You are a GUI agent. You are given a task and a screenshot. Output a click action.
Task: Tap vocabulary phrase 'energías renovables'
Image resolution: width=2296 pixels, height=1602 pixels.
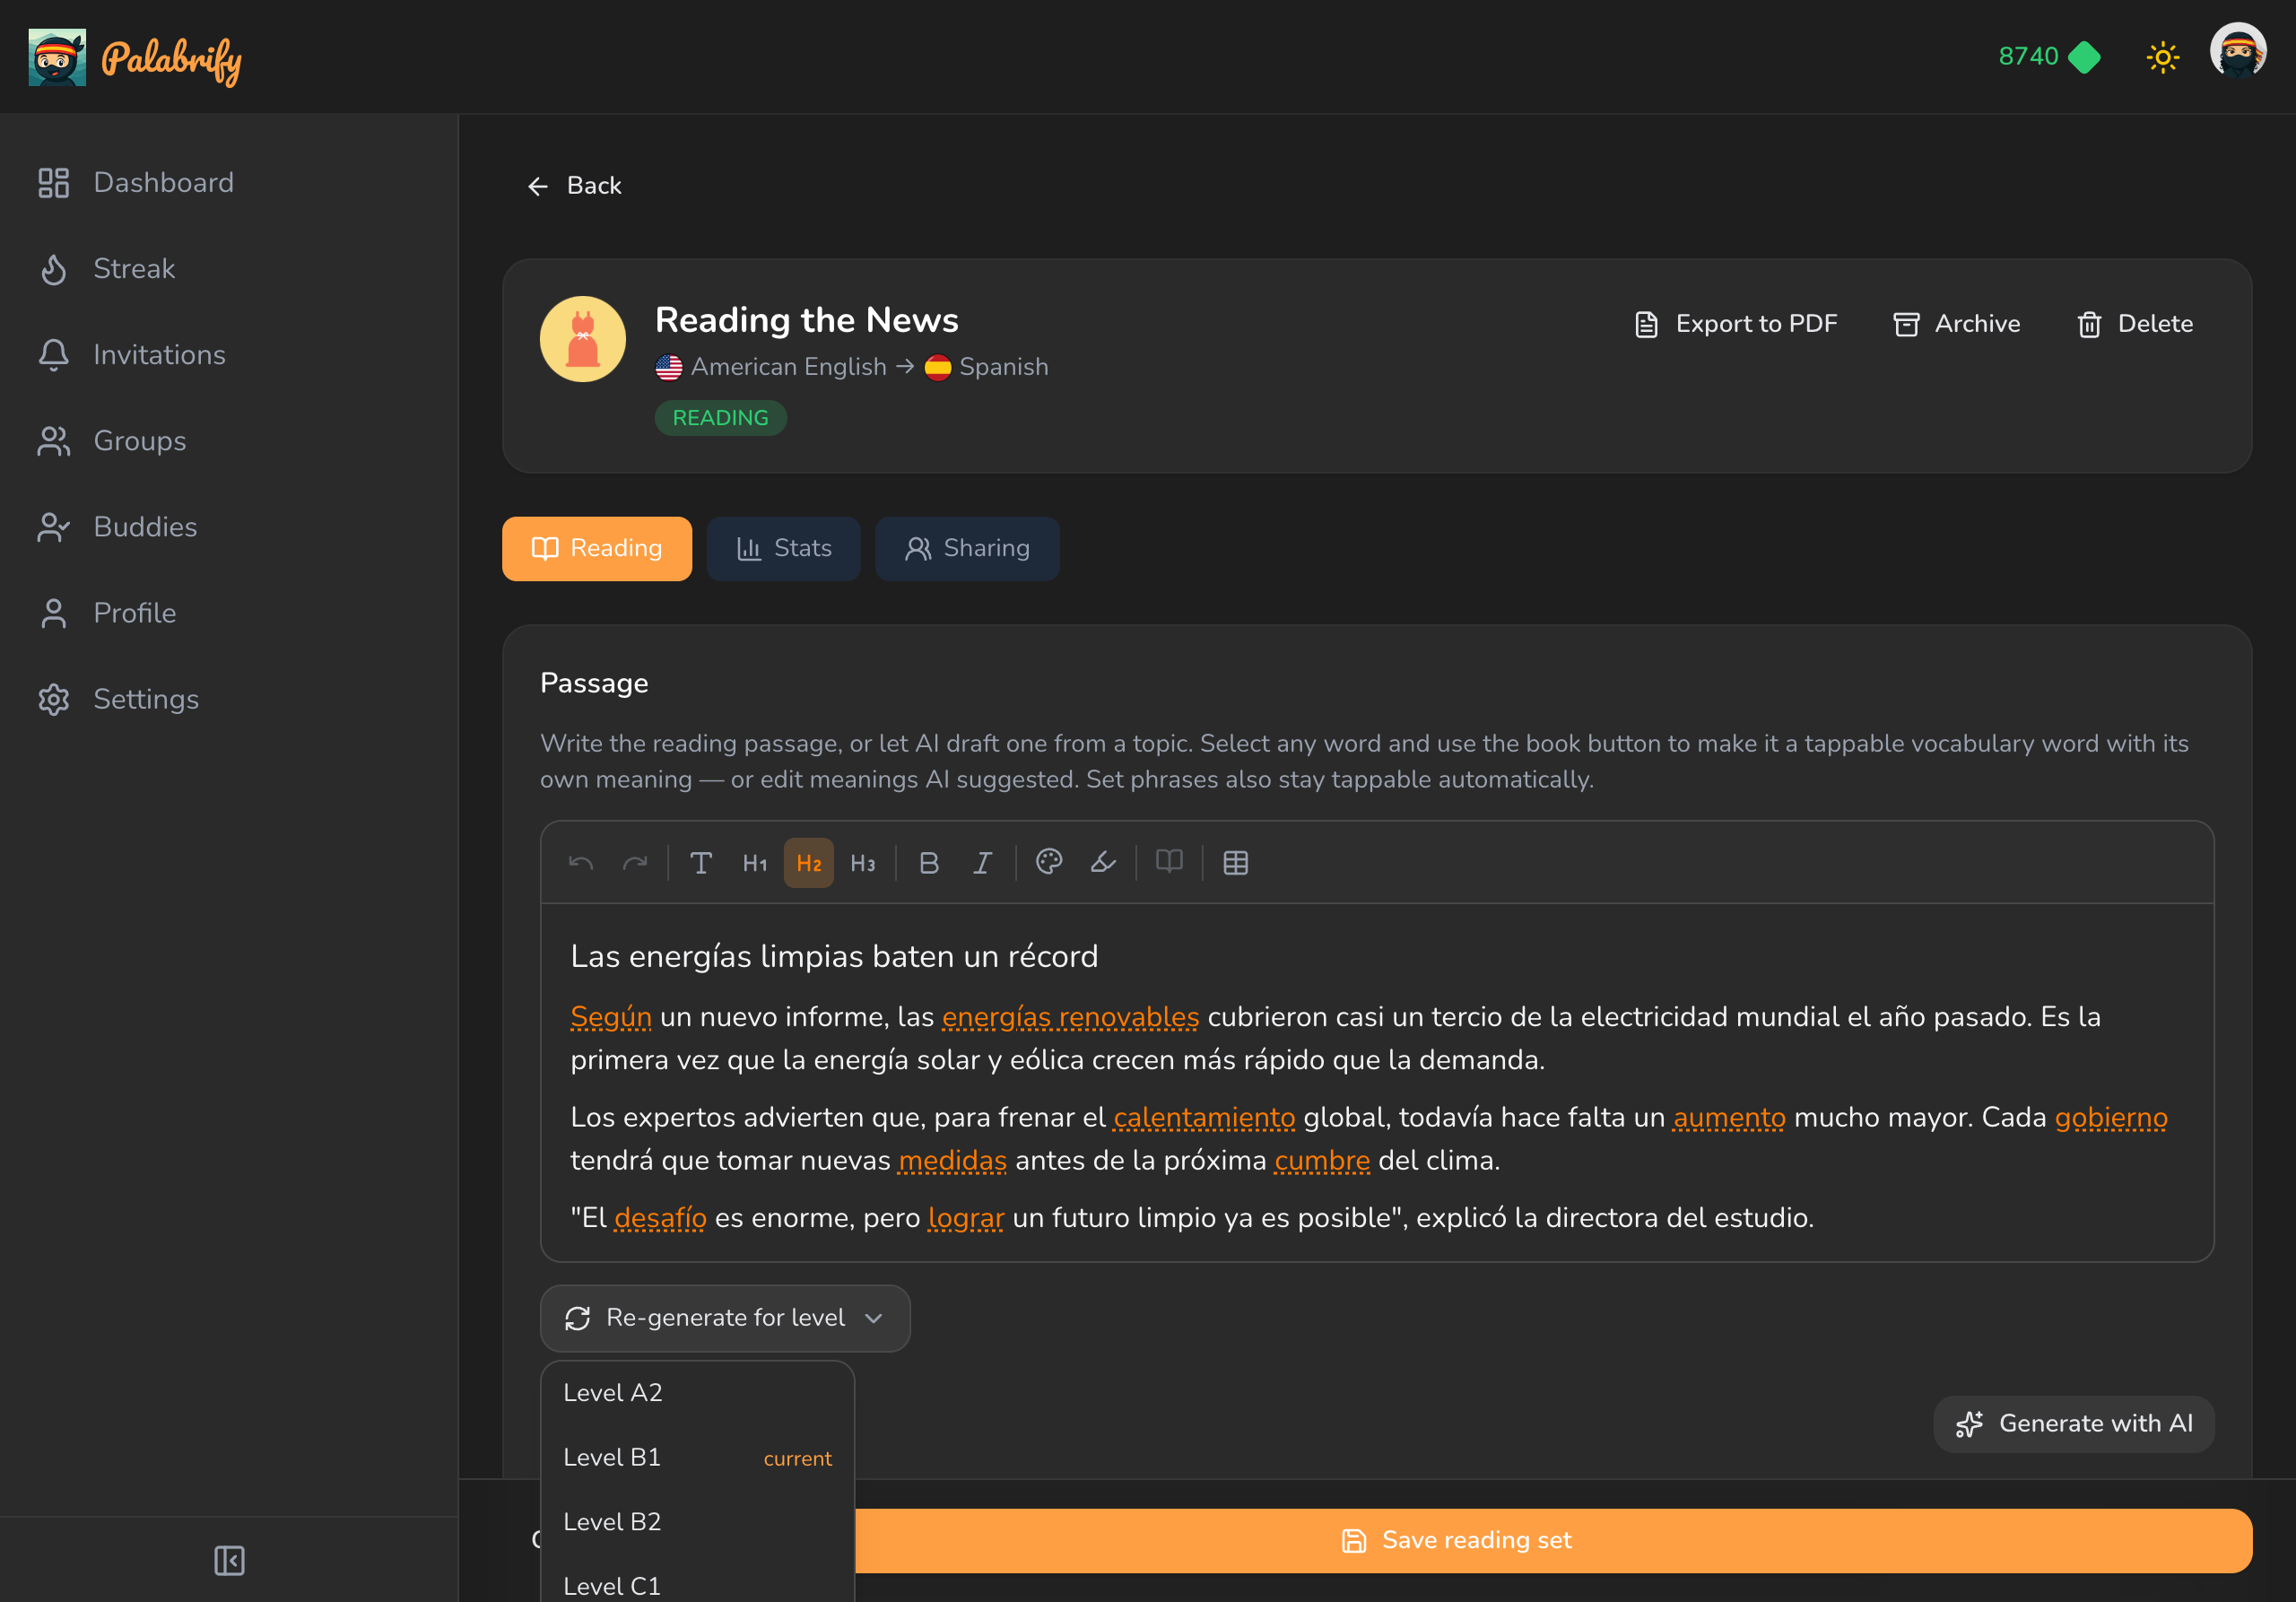pos(1070,1017)
